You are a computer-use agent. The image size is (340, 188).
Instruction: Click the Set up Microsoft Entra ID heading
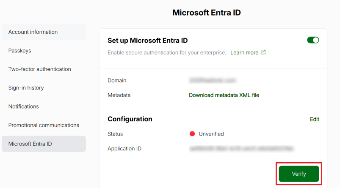click(148, 41)
